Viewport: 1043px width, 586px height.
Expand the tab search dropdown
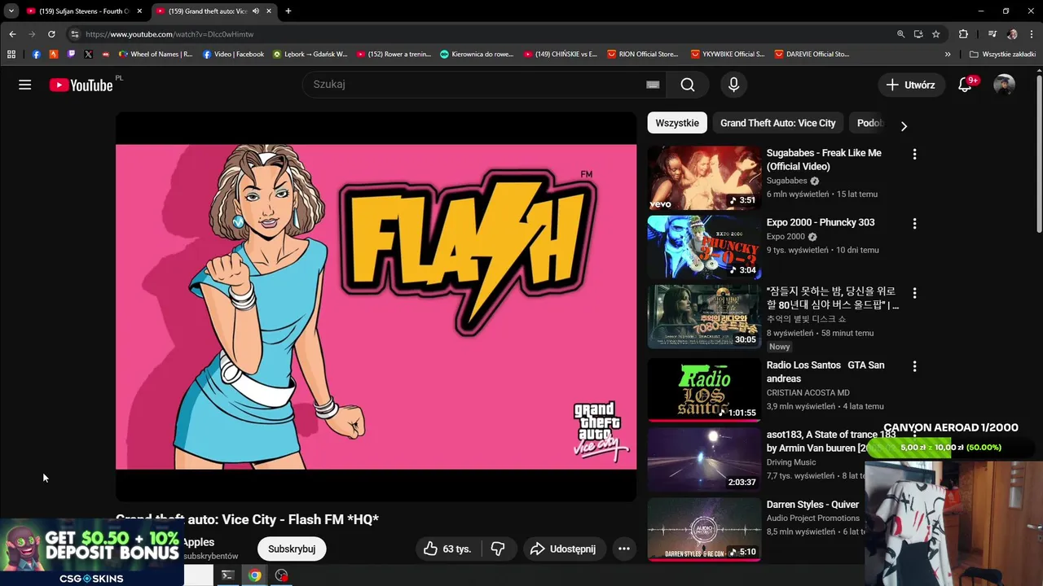point(11,11)
